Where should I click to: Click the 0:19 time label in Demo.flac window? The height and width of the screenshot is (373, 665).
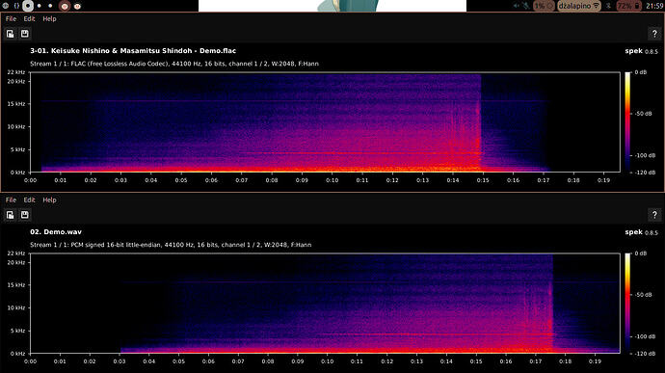coord(603,180)
